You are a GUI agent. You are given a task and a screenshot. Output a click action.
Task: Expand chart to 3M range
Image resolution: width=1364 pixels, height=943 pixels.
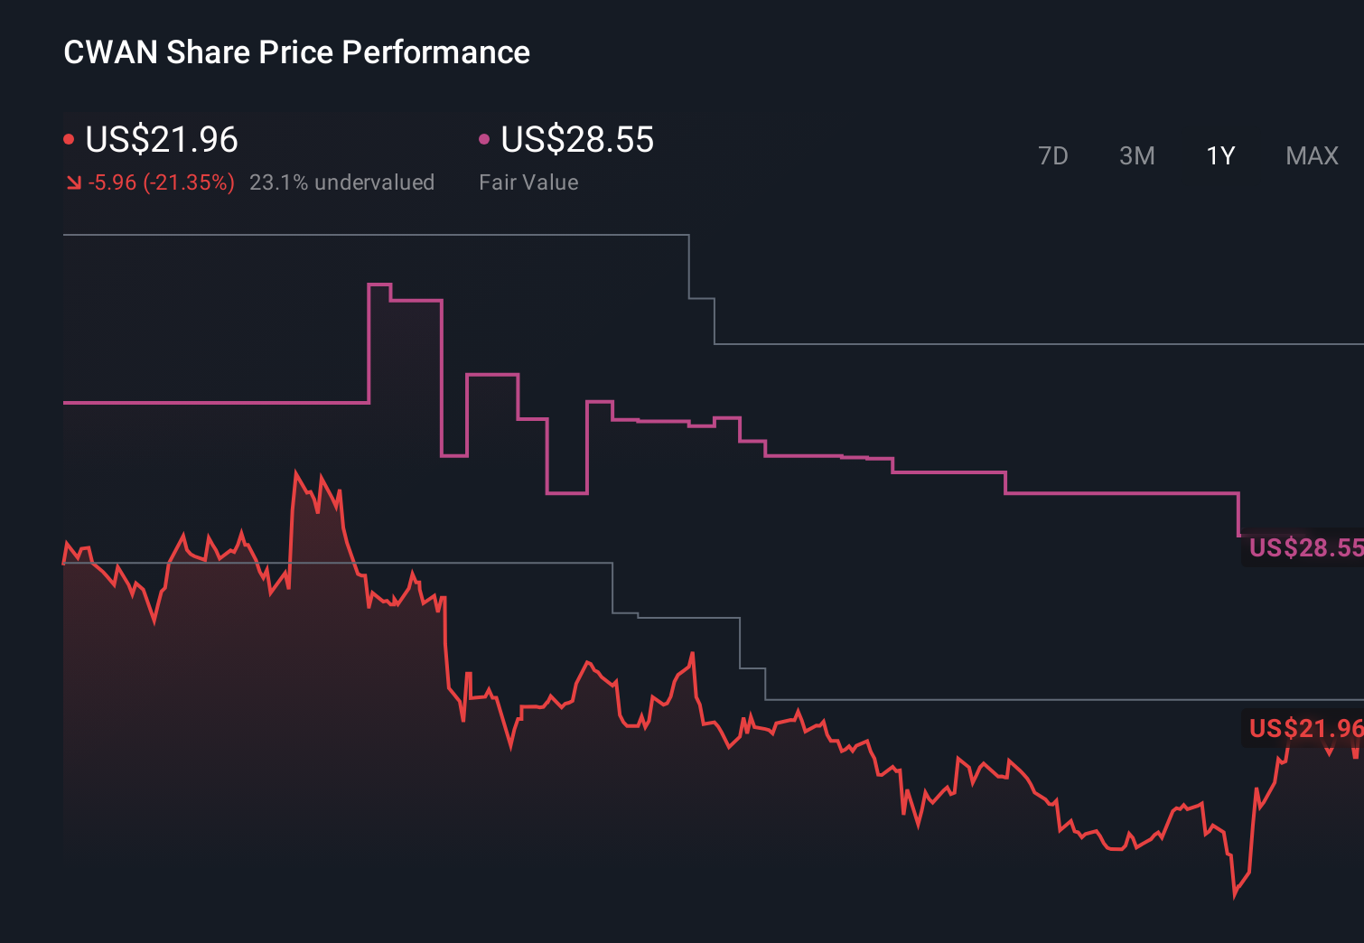coord(1136,155)
